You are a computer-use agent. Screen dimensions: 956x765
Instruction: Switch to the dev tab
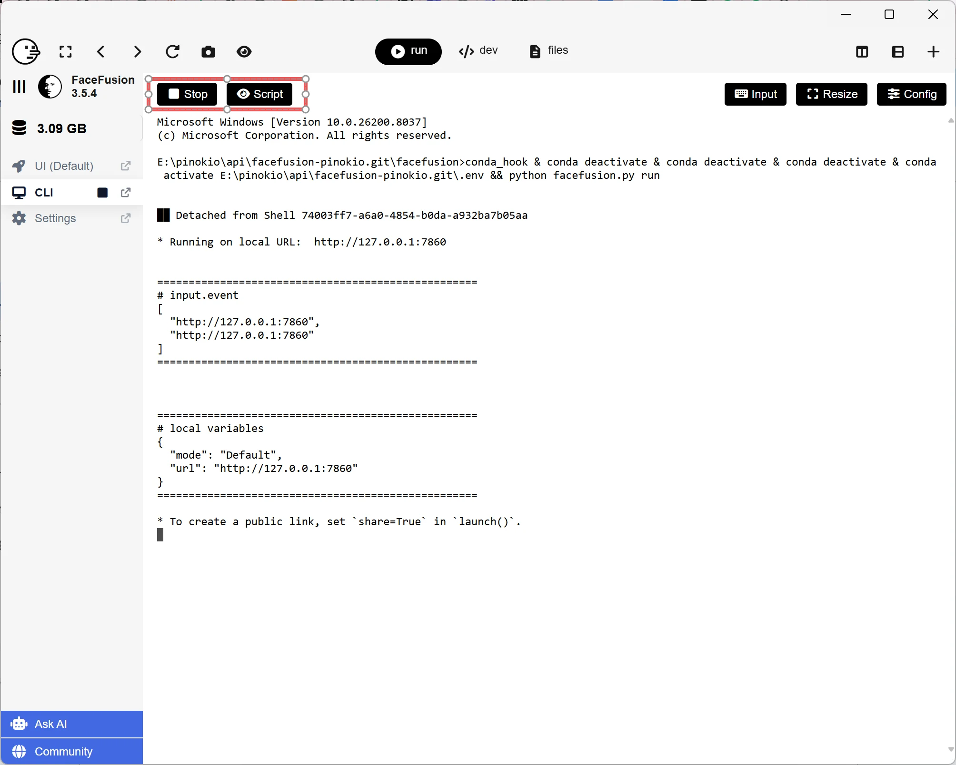pos(478,51)
